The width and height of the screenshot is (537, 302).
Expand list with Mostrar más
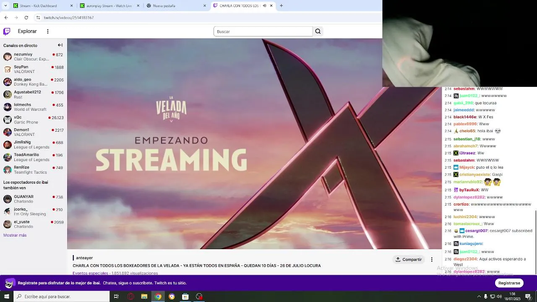coord(15,235)
